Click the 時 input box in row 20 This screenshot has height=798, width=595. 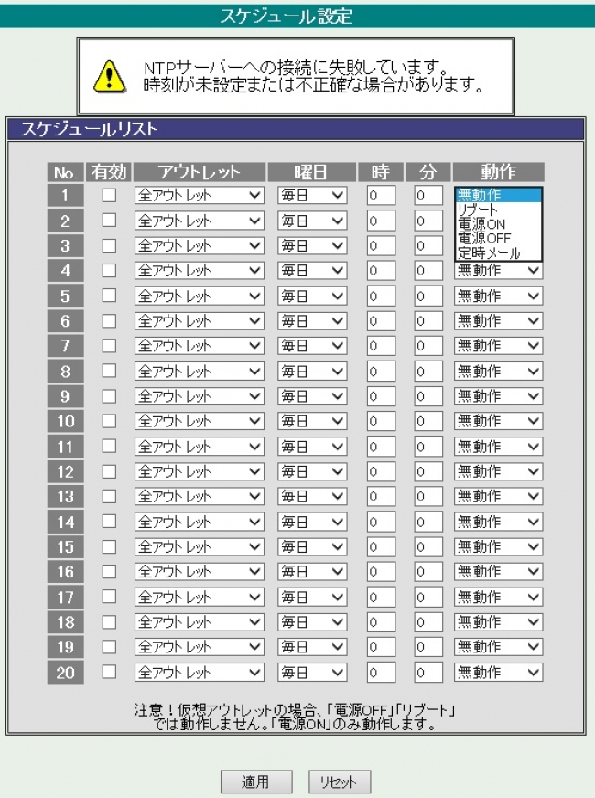pos(381,673)
